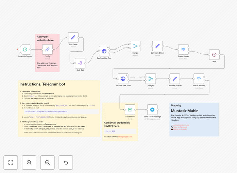
Task: Select the Split Out node
Action: point(80,63)
